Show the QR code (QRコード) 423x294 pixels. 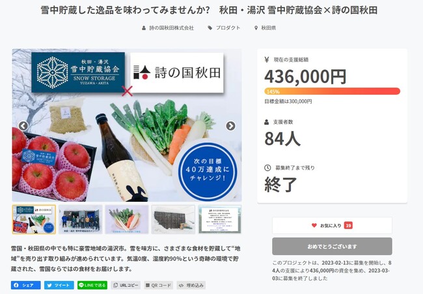(159, 285)
